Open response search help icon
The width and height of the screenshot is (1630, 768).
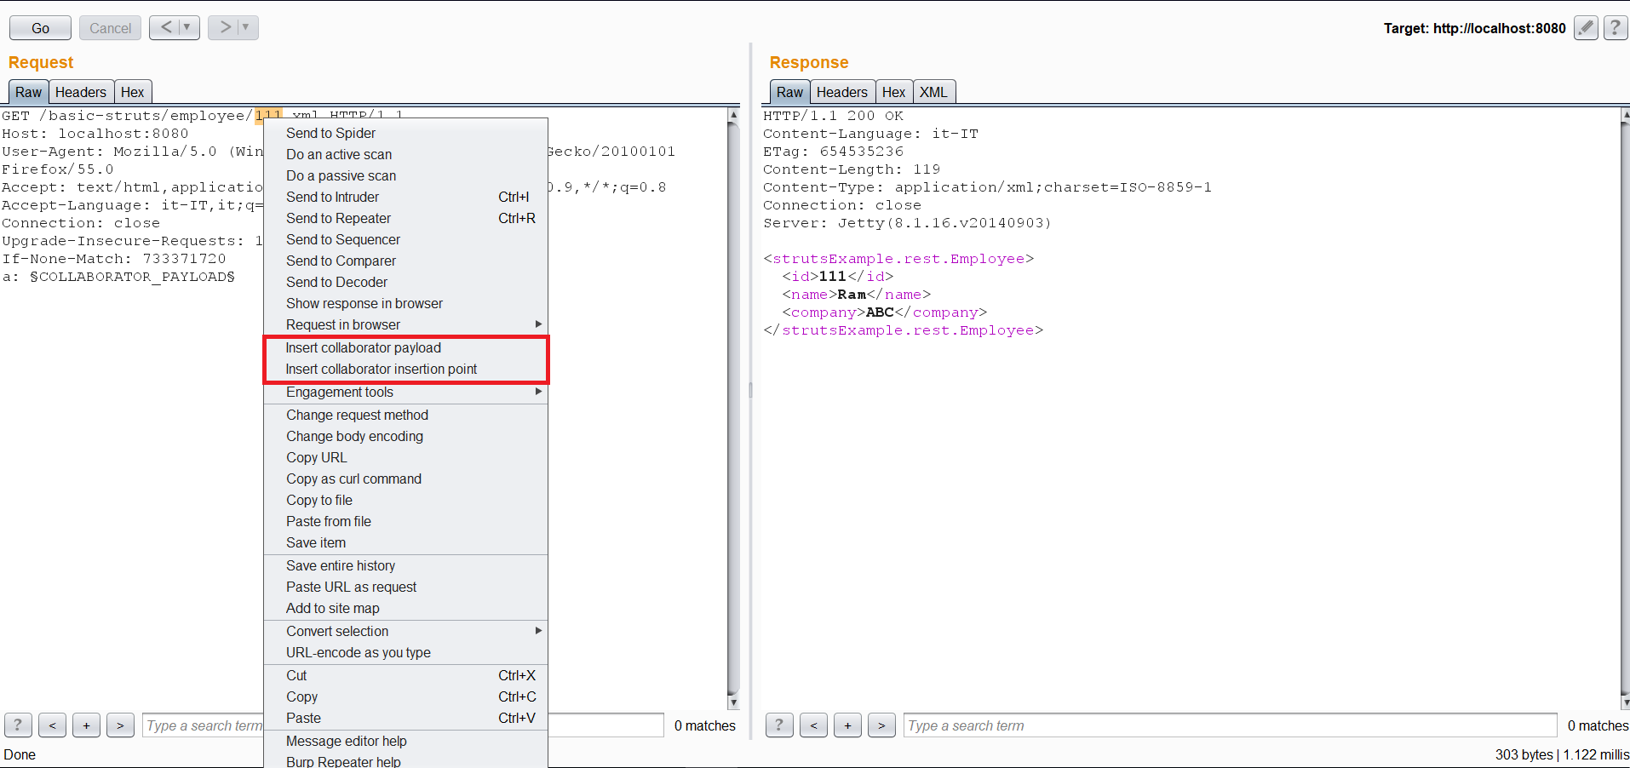click(x=779, y=725)
